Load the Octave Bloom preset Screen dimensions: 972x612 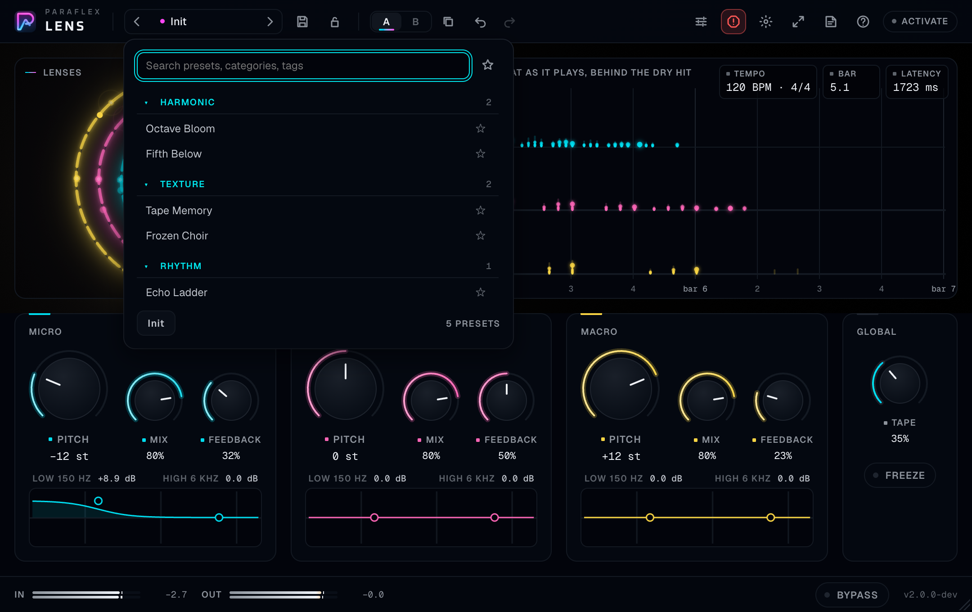point(318,128)
